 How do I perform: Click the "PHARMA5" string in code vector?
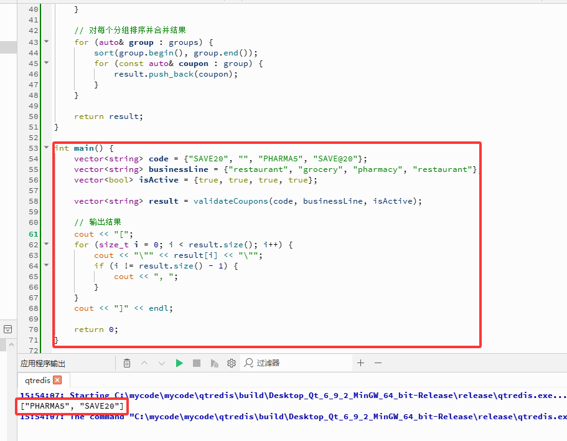tap(280, 159)
